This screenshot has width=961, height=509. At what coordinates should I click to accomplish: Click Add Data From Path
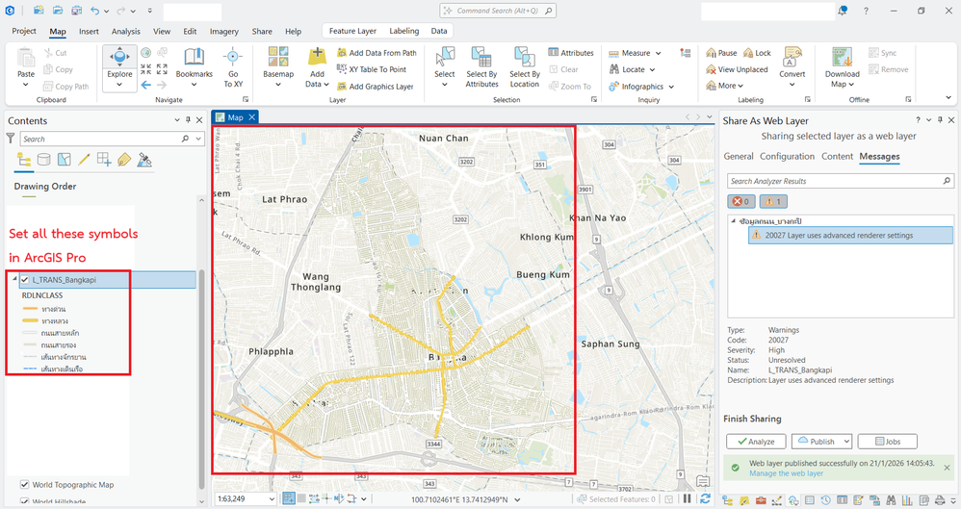click(x=377, y=53)
